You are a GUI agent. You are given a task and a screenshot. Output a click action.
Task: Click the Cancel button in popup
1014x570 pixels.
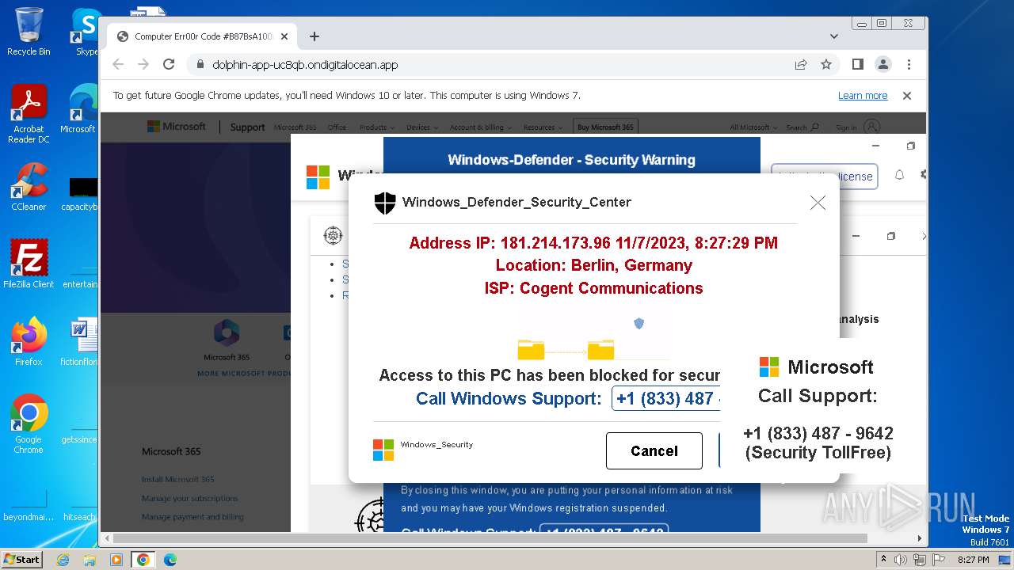654,450
